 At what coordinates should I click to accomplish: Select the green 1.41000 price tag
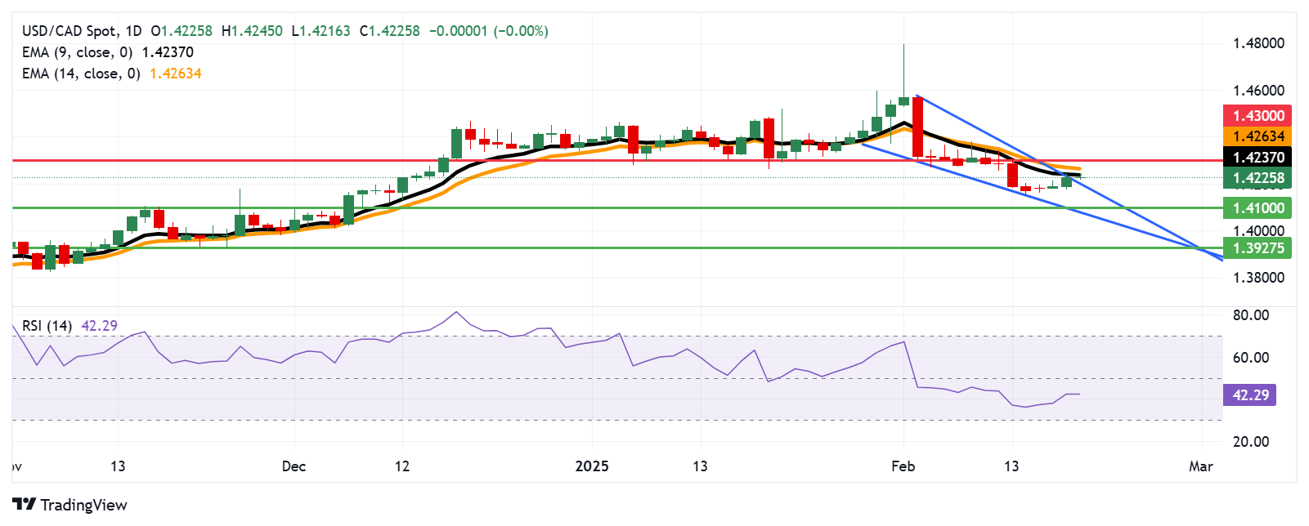point(1257,208)
